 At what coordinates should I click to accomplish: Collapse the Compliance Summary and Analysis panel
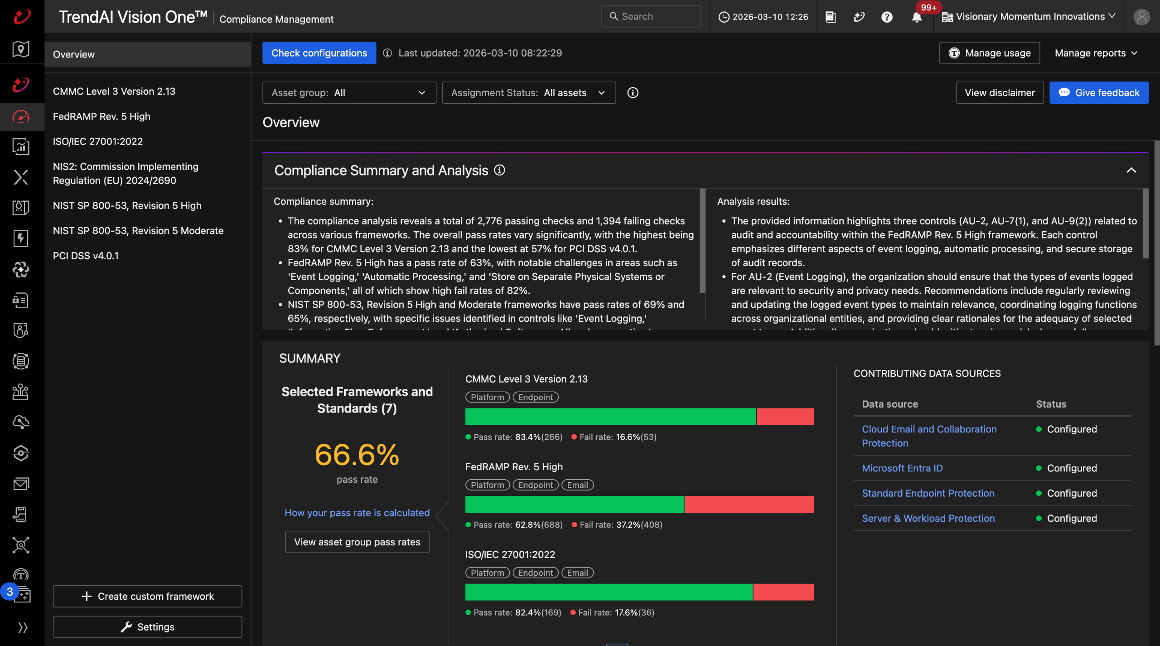coord(1131,170)
